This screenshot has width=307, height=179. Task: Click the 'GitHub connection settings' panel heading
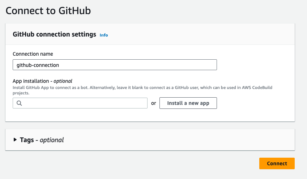click(54, 35)
